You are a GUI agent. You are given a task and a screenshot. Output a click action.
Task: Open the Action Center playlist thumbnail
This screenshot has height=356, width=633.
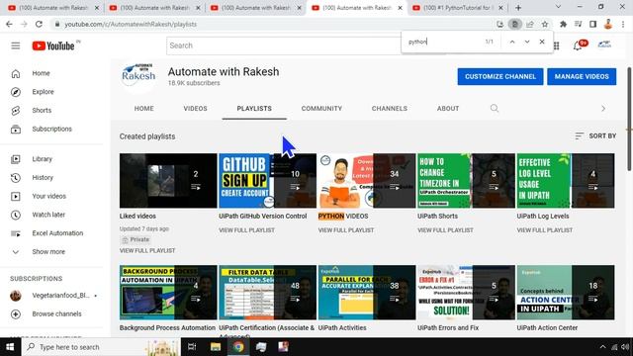(566, 293)
